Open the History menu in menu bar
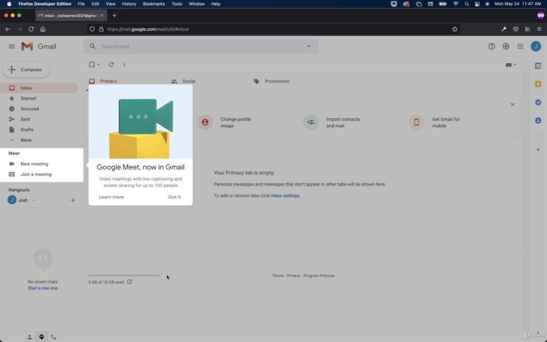 [129, 4]
